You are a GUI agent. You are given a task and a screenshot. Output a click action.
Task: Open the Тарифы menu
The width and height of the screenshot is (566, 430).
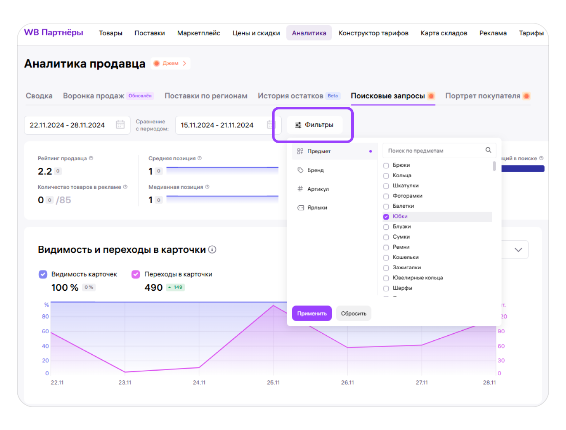coord(531,33)
